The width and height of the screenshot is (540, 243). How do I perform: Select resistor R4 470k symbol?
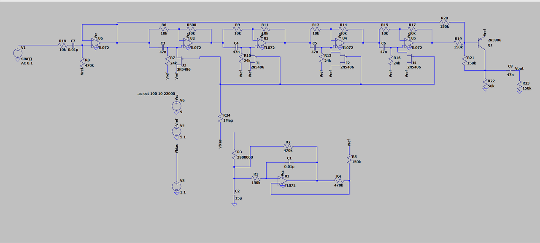pos(338,180)
